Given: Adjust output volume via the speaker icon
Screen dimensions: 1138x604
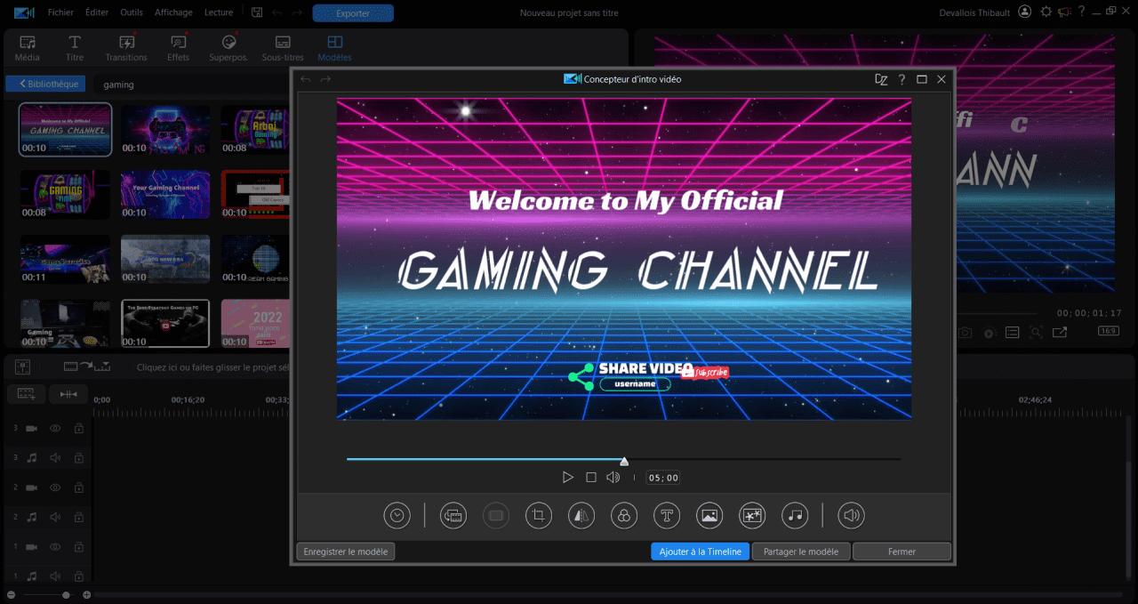Looking at the screenshot, I should coord(851,515).
